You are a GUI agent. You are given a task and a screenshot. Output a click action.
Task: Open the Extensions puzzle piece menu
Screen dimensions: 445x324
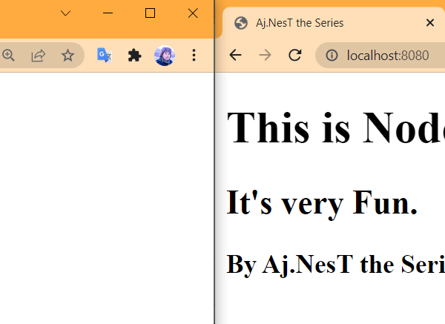point(134,55)
